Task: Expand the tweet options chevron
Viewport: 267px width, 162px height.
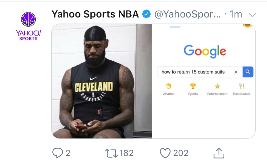Action: pyautogui.click(x=252, y=15)
